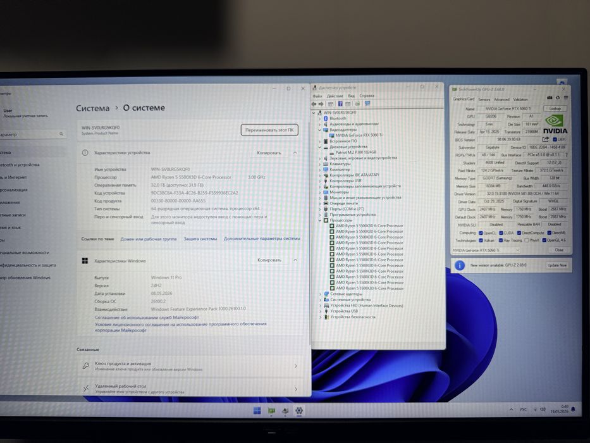Click the Lookup button in GPU-Z
590x443 pixels.
click(x=555, y=108)
